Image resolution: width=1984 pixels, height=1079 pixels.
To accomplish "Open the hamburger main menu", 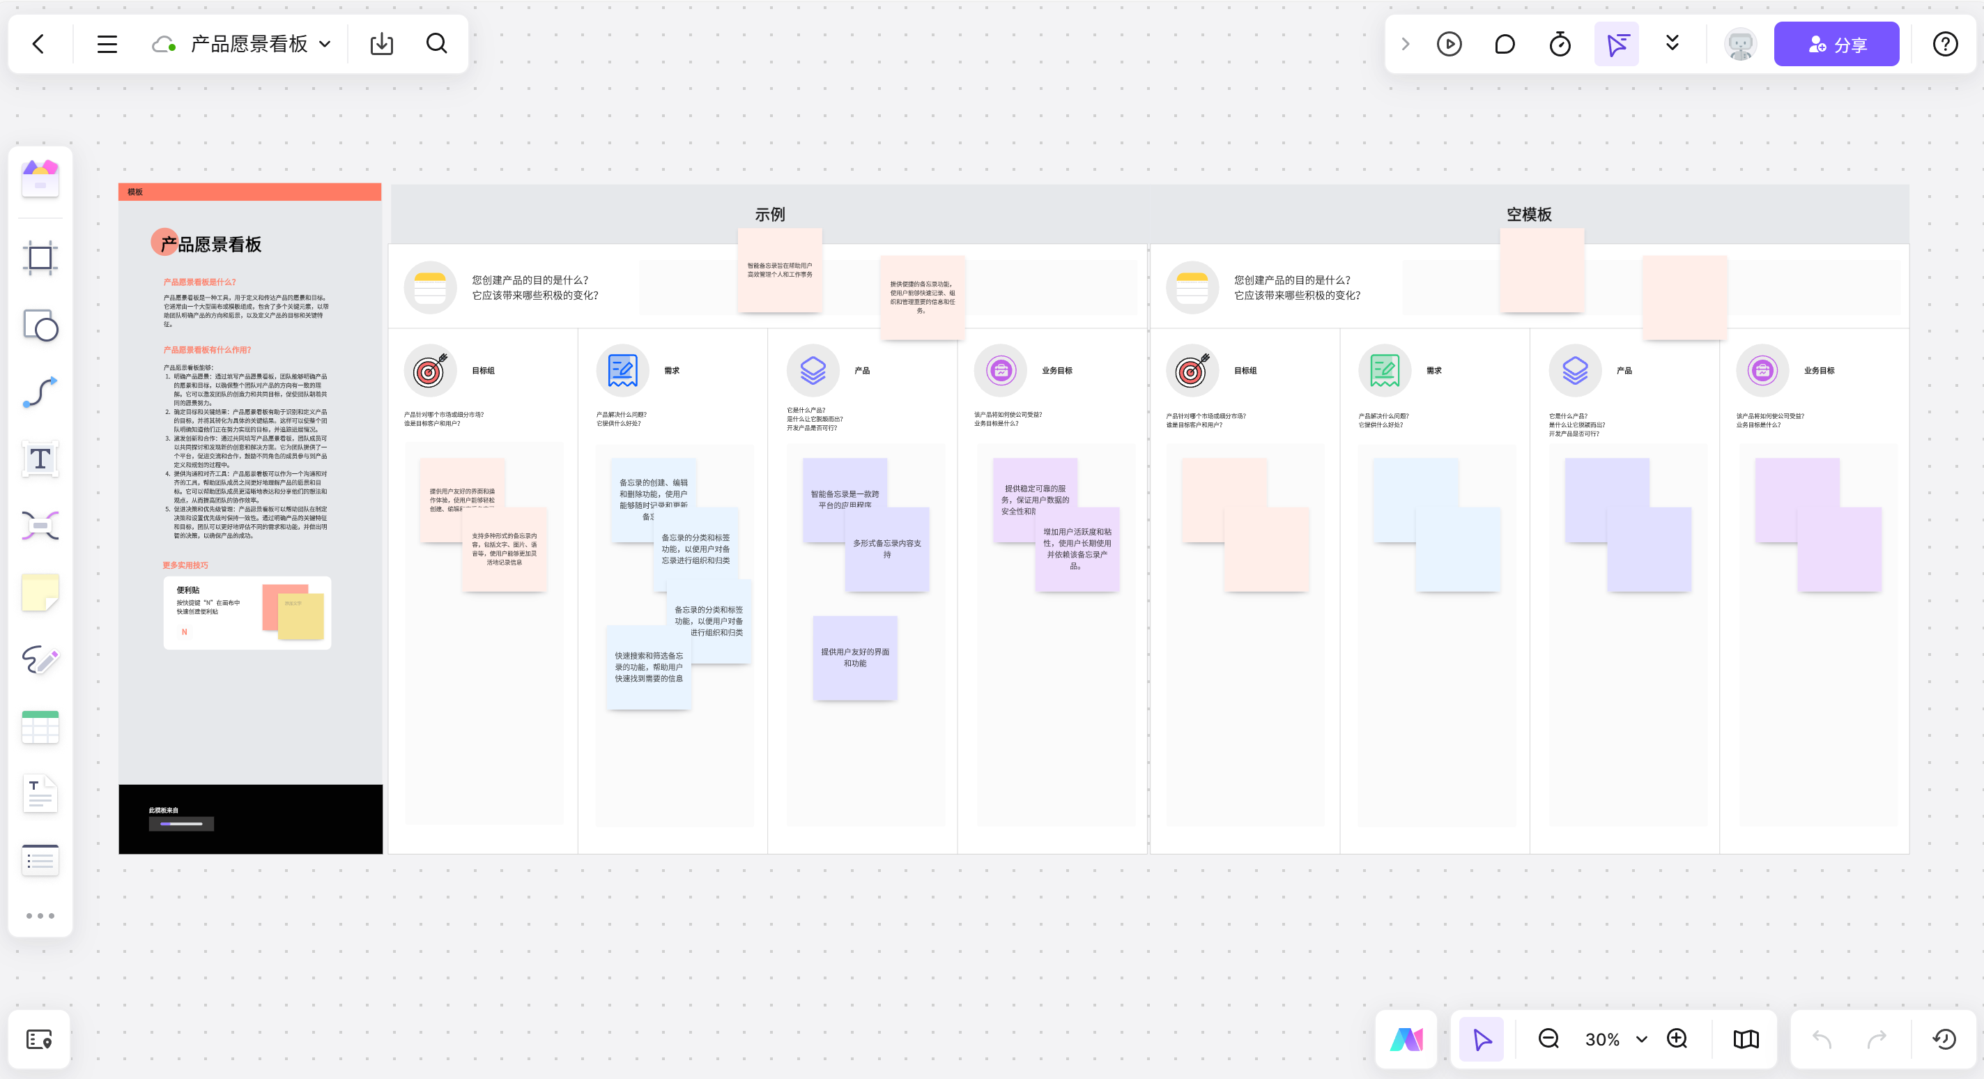I will pyautogui.click(x=107, y=44).
